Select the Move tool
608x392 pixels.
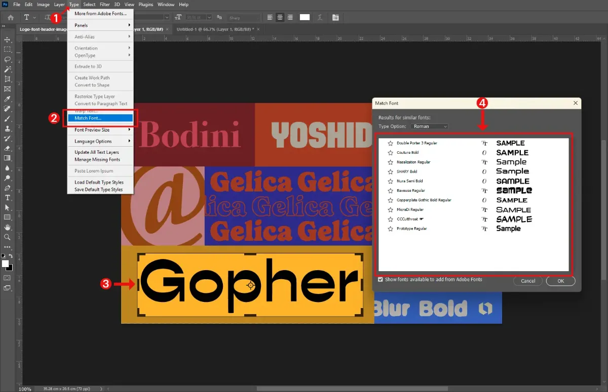8,39
